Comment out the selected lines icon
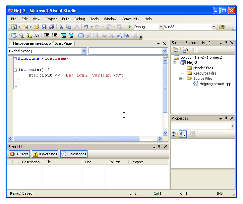 [64, 35]
